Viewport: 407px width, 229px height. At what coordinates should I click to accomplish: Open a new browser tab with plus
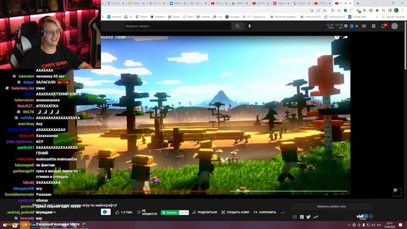[x=357, y=3]
